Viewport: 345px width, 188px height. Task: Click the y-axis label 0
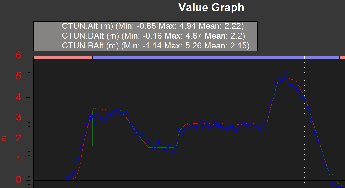click(x=18, y=180)
